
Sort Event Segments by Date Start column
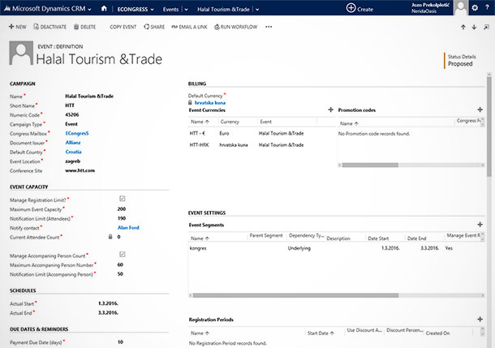pyautogui.click(x=378, y=238)
